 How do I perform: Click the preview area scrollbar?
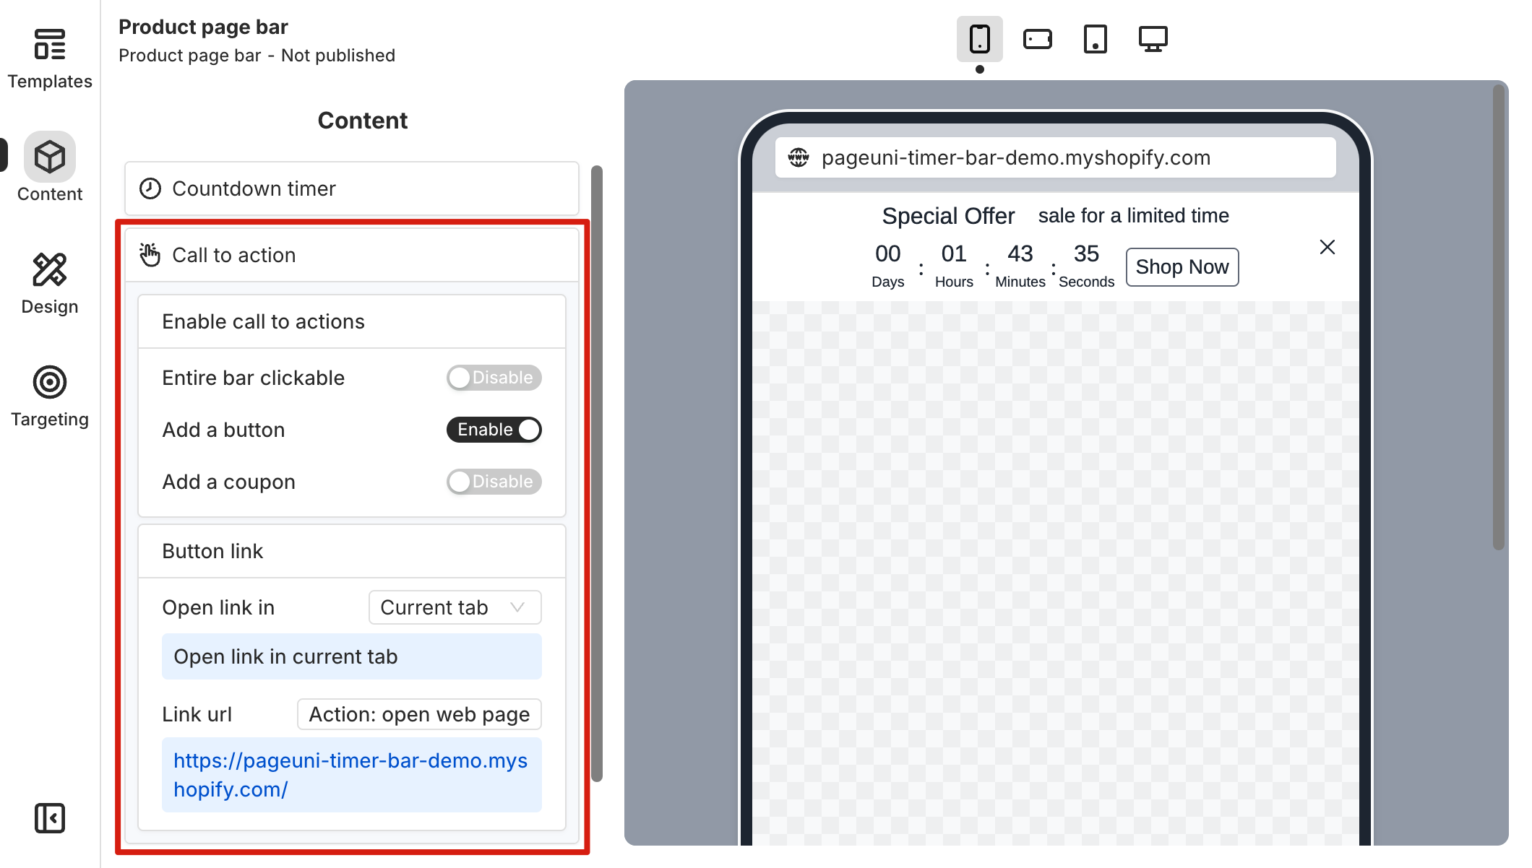tap(1499, 318)
